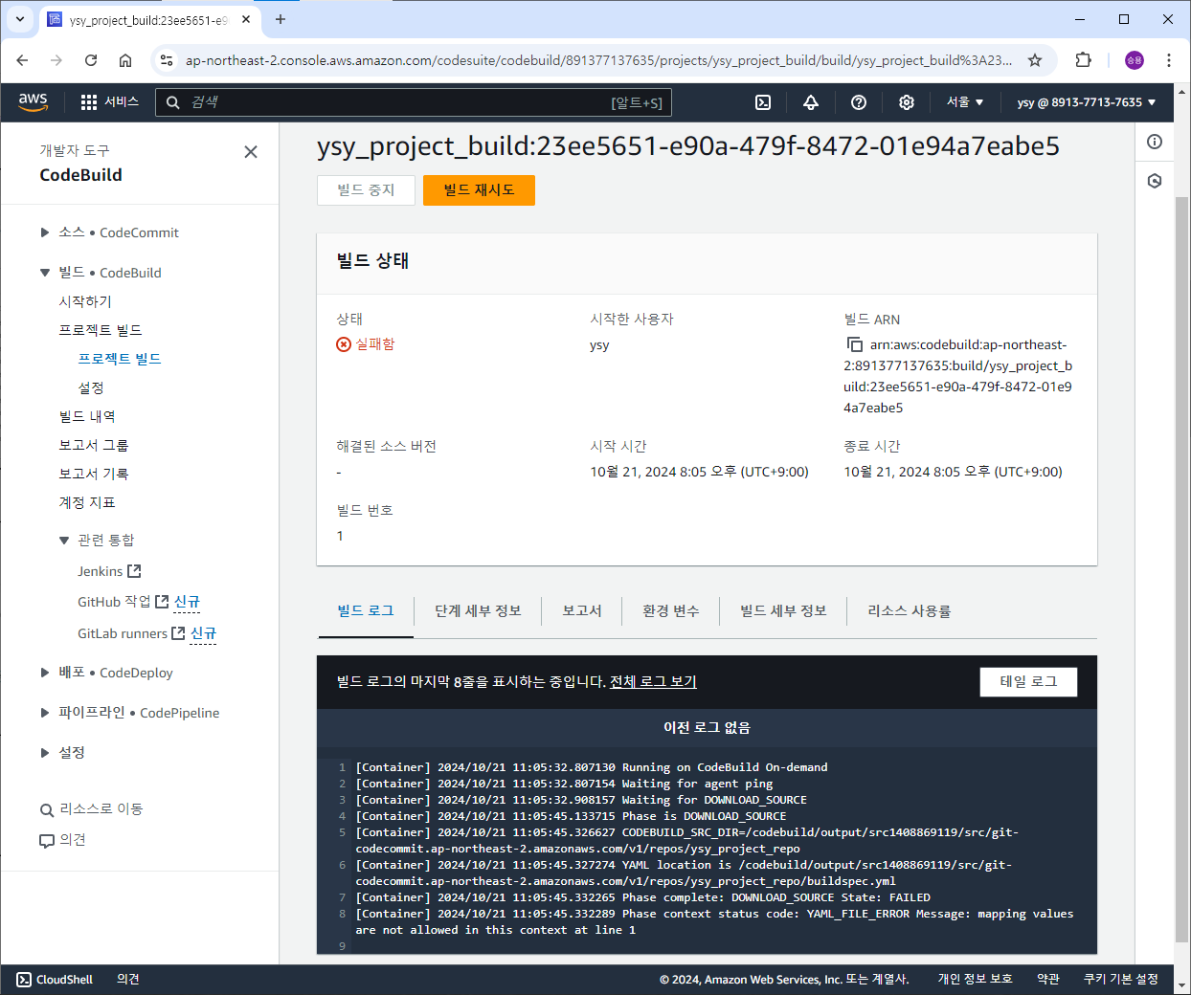
Task: Click the 빌드 재시도 button
Action: 479,190
